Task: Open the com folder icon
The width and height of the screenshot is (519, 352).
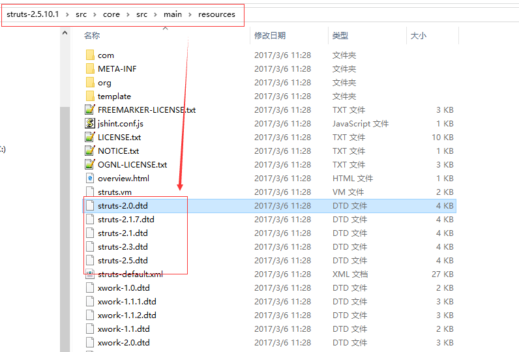Action: tap(90, 55)
